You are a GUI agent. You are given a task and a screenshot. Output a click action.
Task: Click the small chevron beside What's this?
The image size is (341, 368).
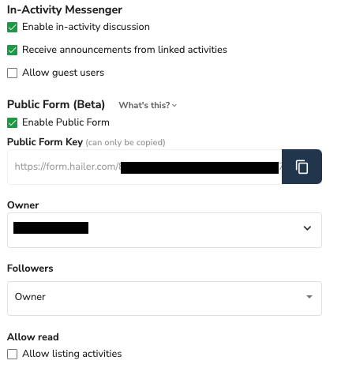point(174,106)
